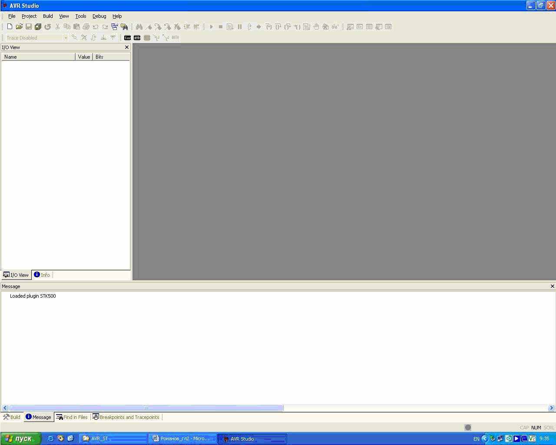Create a new file with toolbar icon
556x445 pixels.
[10, 27]
